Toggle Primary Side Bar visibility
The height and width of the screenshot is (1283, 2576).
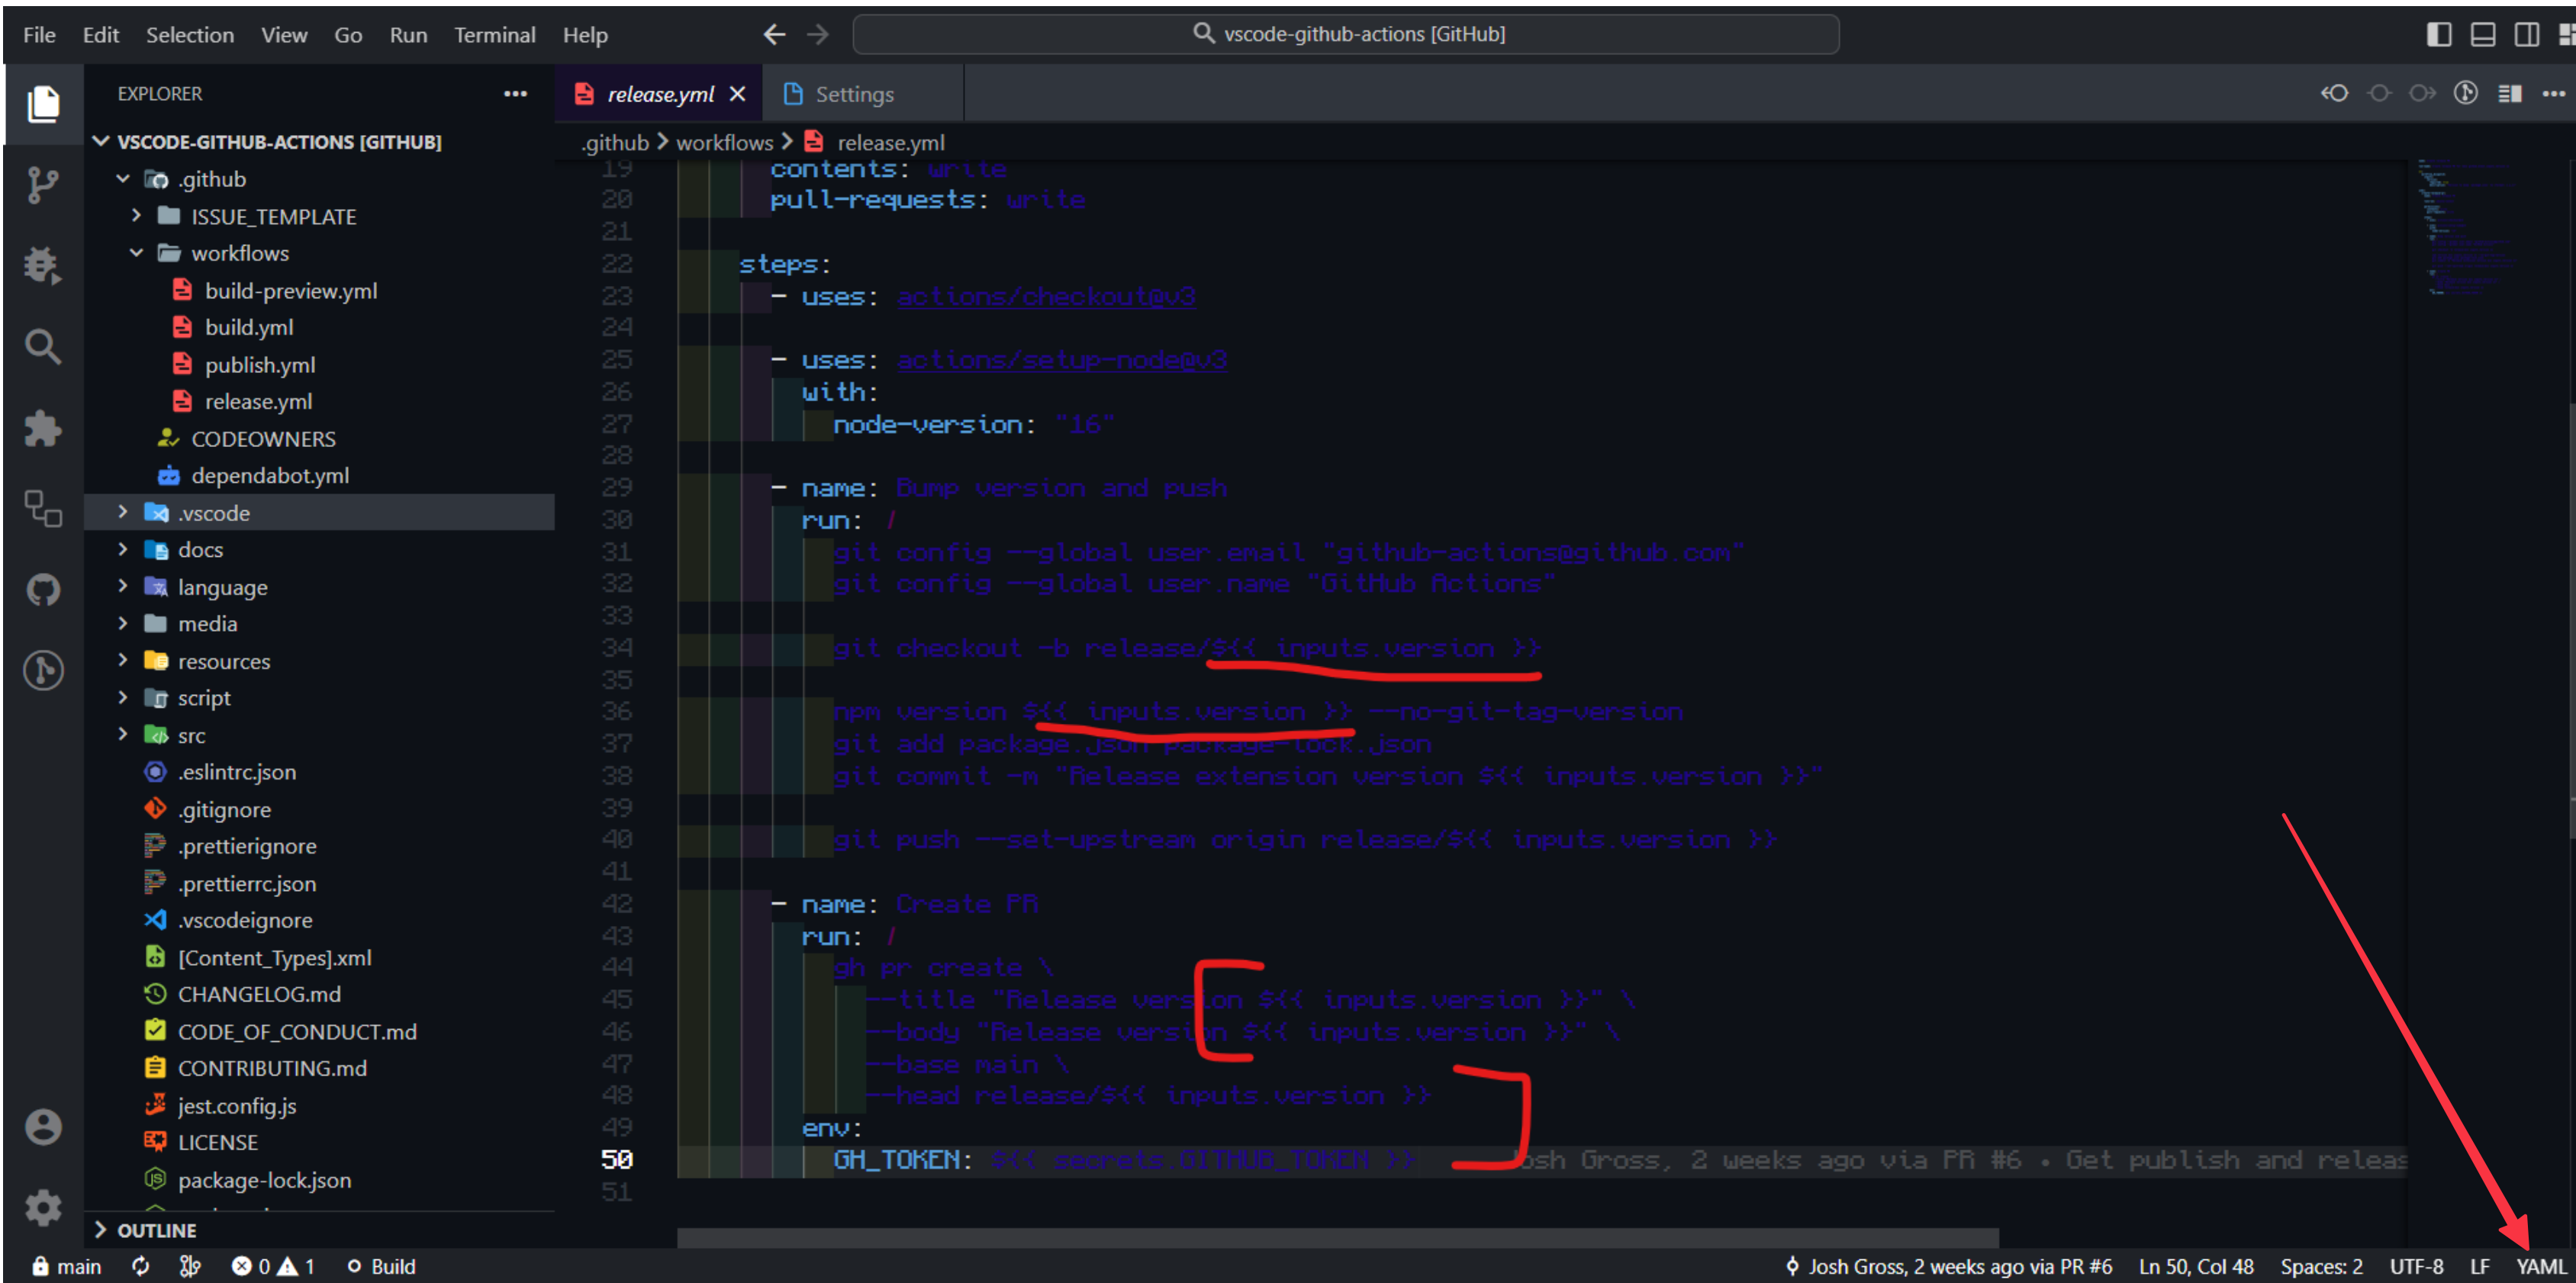[x=2438, y=33]
